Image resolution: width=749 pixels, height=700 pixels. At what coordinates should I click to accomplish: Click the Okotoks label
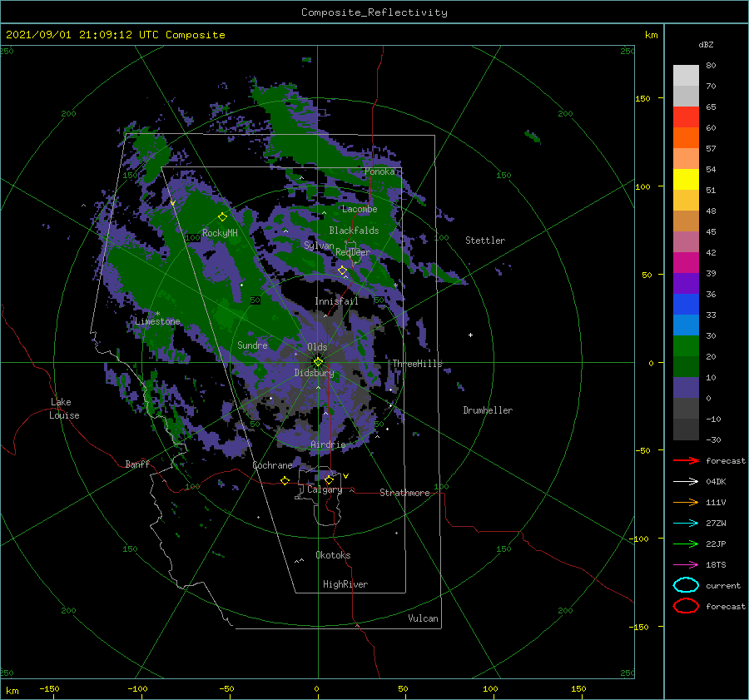[x=333, y=555]
